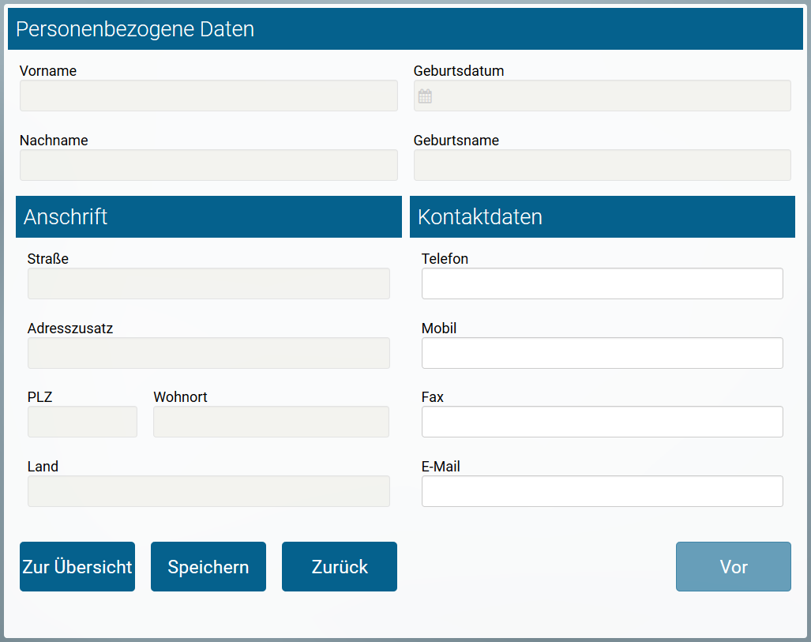The width and height of the screenshot is (811, 642).
Task: Click the Vor button
Action: coord(733,566)
